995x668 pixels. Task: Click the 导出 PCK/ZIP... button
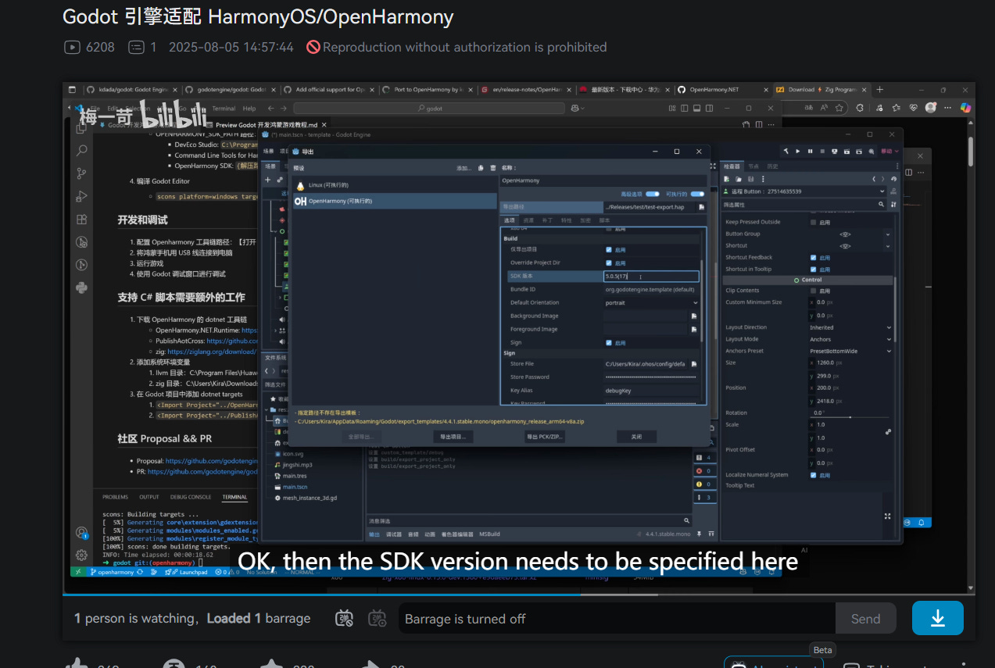pyautogui.click(x=545, y=437)
